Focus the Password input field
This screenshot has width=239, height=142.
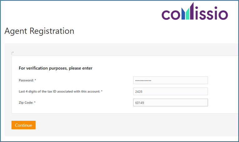pos(170,80)
